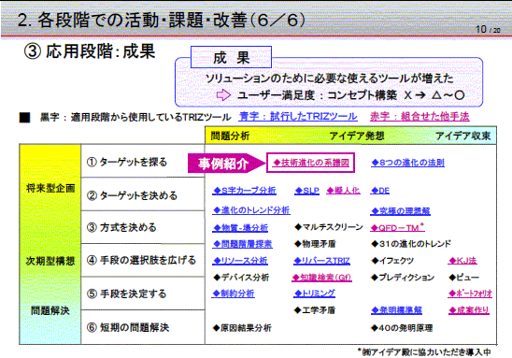
Task: Click the black square legend marker
Action: tap(25, 117)
